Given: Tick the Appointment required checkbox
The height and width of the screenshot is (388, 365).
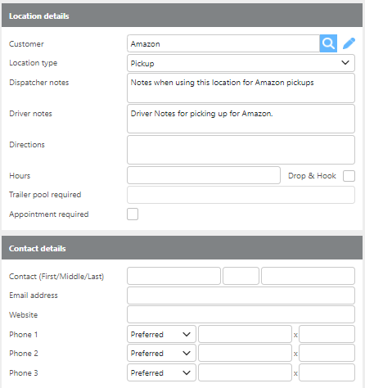Looking at the screenshot, I should 133,214.
